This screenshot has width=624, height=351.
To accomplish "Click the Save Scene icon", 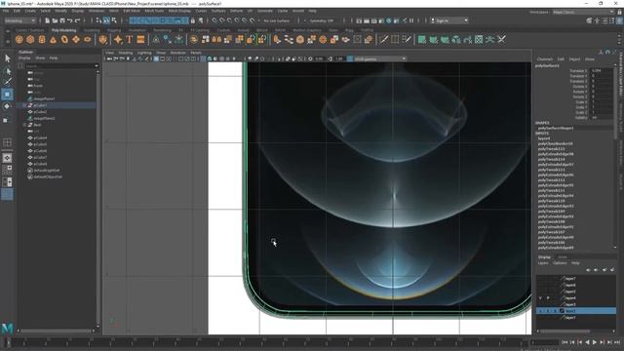I will point(62,20).
